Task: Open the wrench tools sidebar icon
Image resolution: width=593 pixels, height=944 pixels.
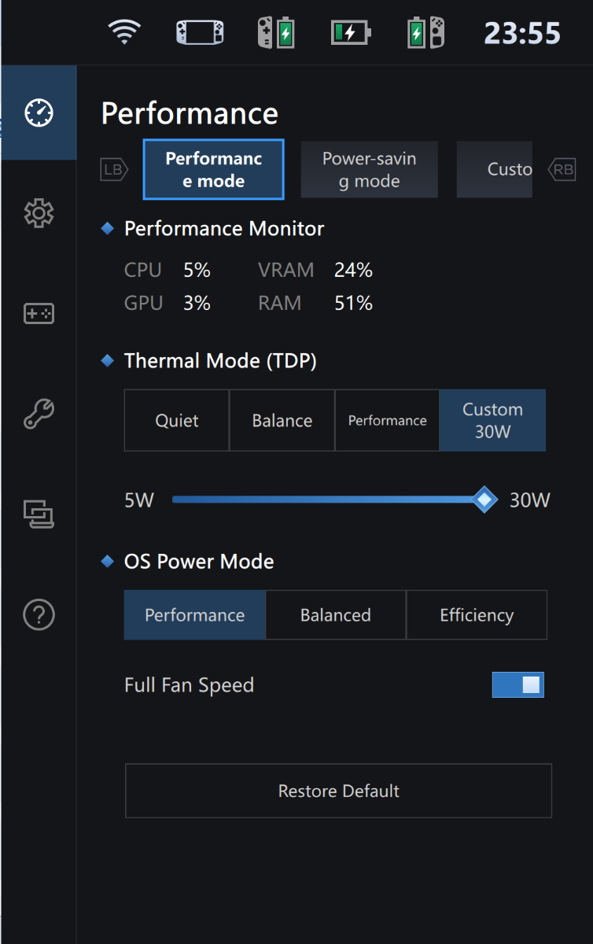Action: click(x=39, y=414)
